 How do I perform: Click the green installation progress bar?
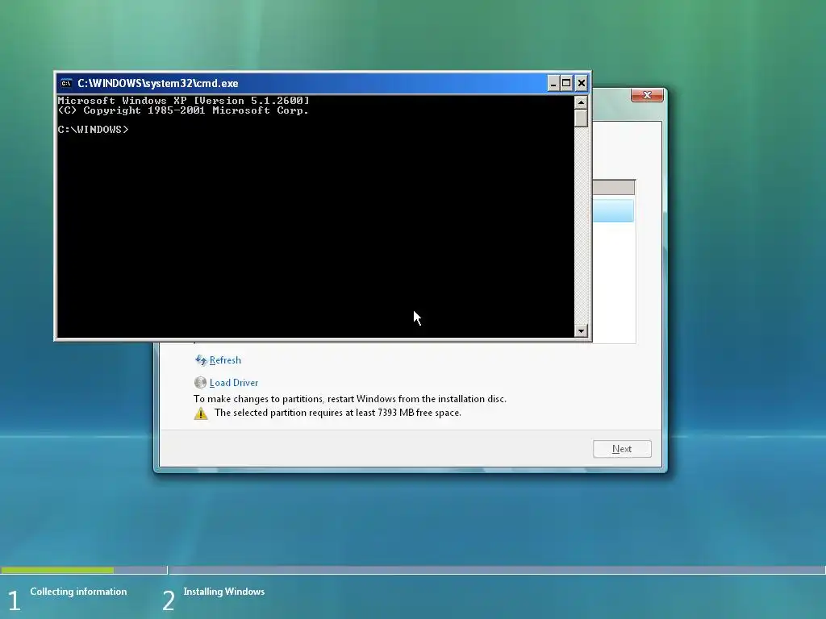(x=57, y=570)
